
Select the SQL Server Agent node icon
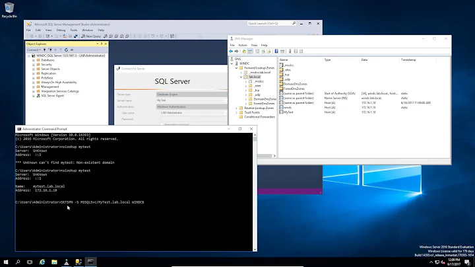point(38,96)
